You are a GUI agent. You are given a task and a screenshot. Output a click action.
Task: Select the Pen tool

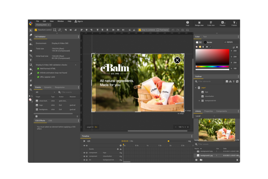click(x=31, y=56)
